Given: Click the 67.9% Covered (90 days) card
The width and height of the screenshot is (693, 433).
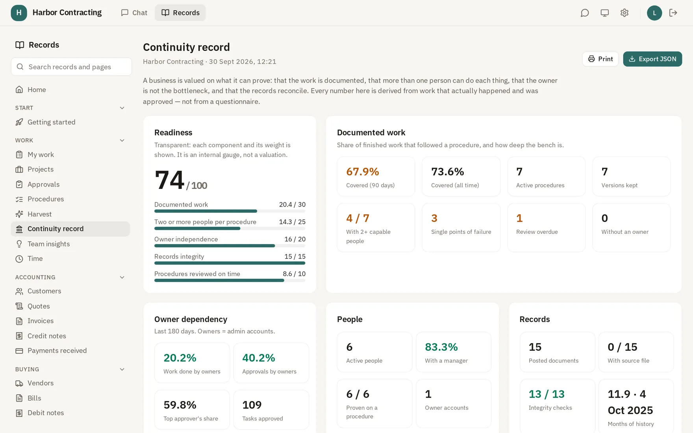Looking at the screenshot, I should point(376,177).
